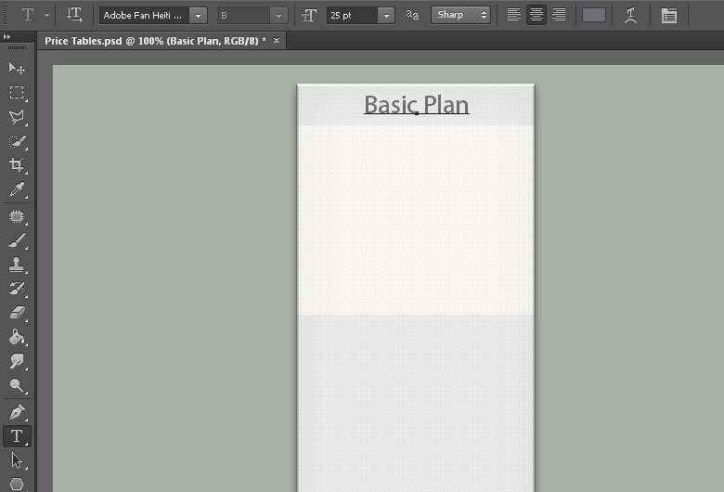Viewport: 724px width, 492px height.
Task: Select the Eraser tool
Action: pos(17,314)
